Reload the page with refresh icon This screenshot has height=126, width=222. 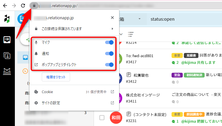coord(23,6)
